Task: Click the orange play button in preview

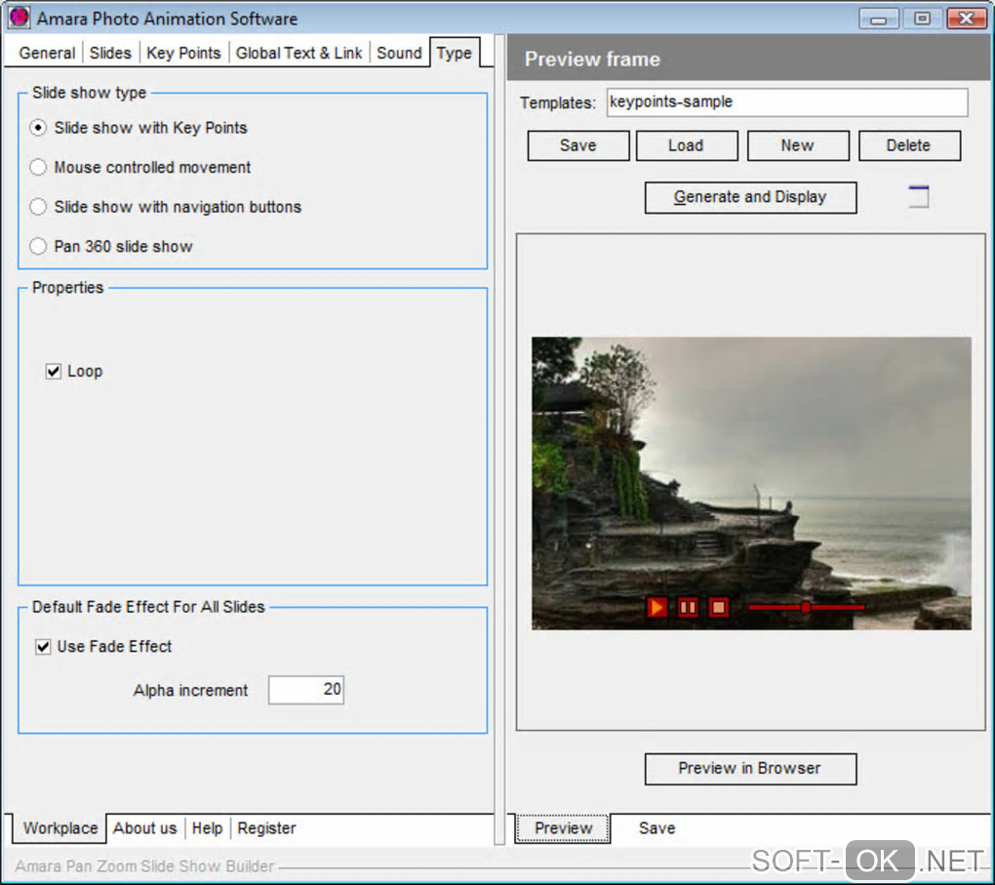Action: click(657, 608)
